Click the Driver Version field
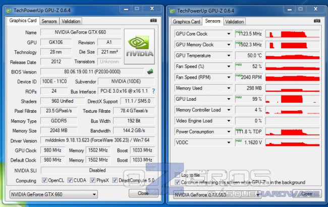This screenshot has height=207, width=328. [x=97, y=140]
